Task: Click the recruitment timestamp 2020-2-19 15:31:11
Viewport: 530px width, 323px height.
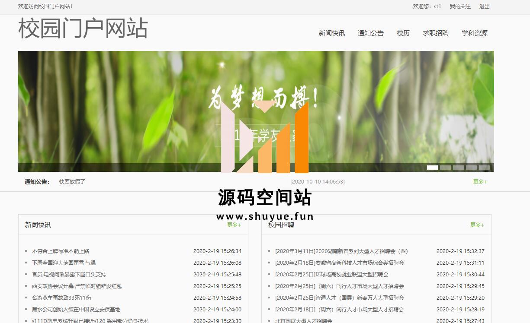Action: tap(460, 263)
